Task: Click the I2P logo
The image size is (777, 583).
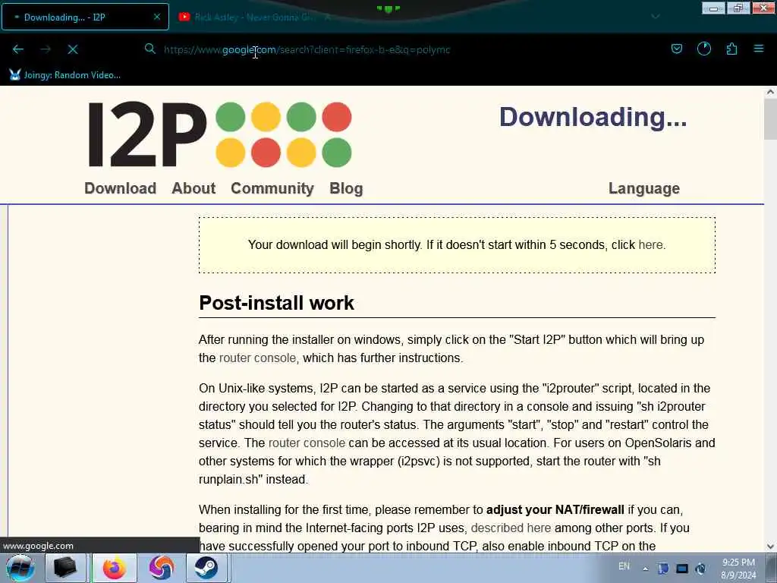Action: (x=219, y=134)
